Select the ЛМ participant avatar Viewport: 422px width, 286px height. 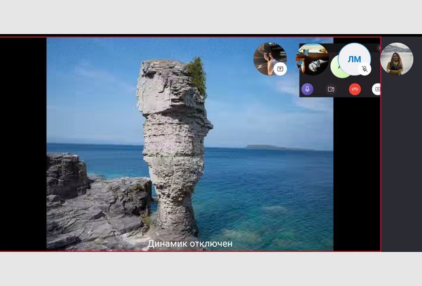(x=354, y=59)
